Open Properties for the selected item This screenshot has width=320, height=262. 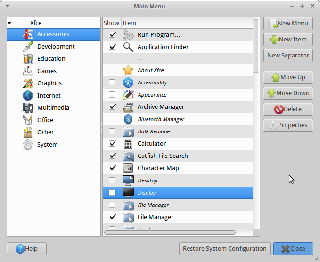(288, 125)
